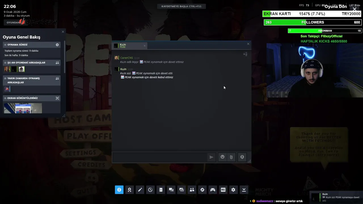Open the emoji picker in the chat box
The image size is (363, 204).
pos(222,157)
